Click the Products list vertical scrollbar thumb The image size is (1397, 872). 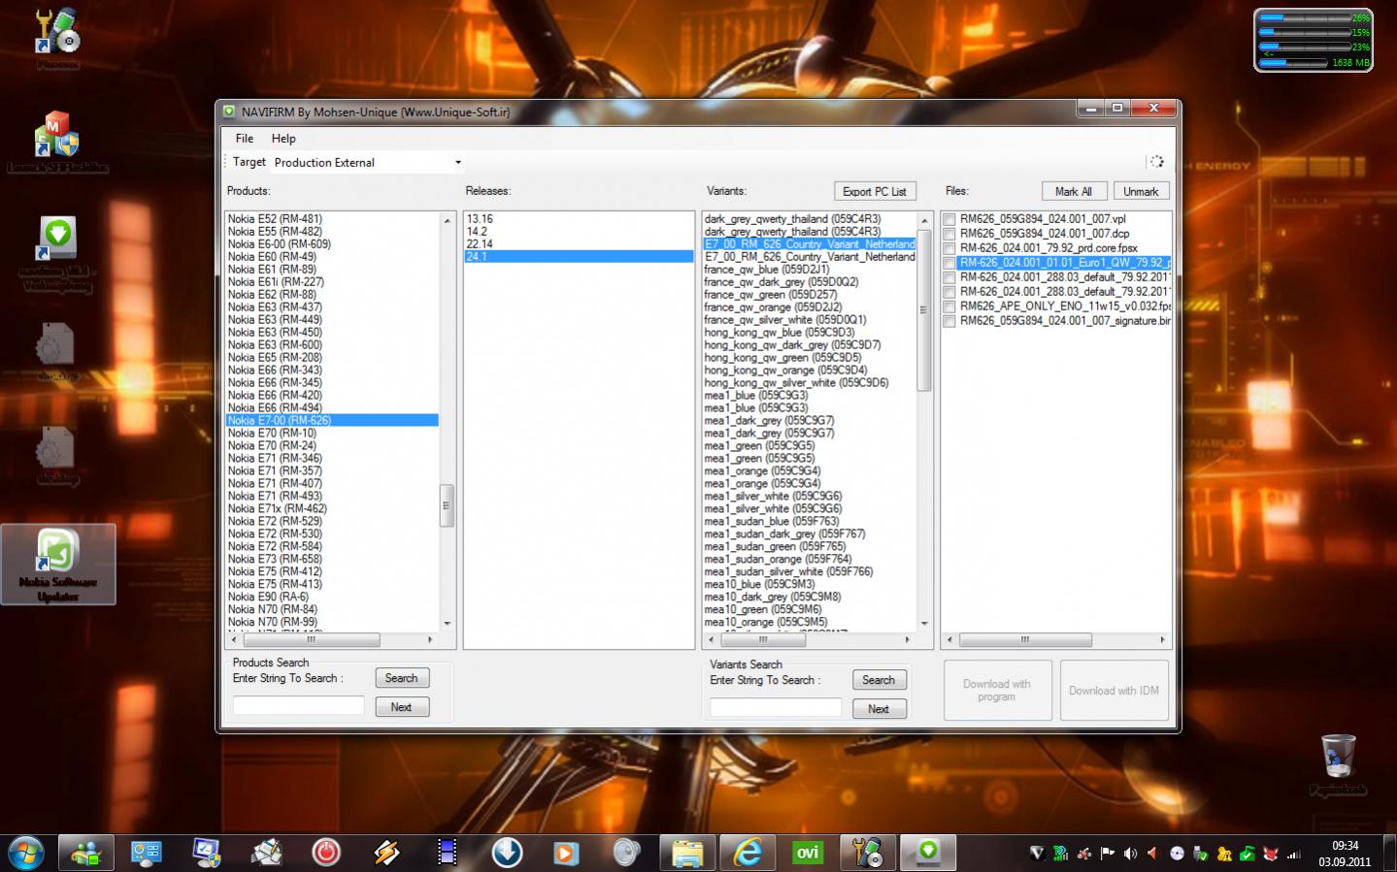(x=448, y=505)
